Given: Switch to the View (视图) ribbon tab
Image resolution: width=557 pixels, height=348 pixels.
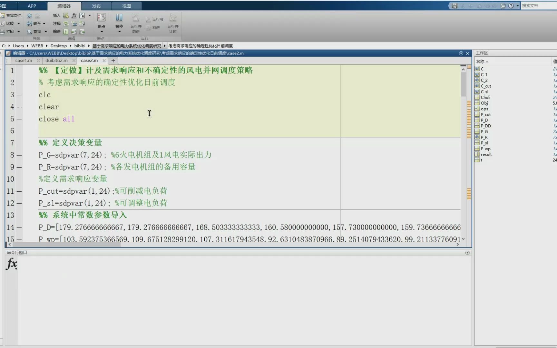Looking at the screenshot, I should [x=126, y=6].
